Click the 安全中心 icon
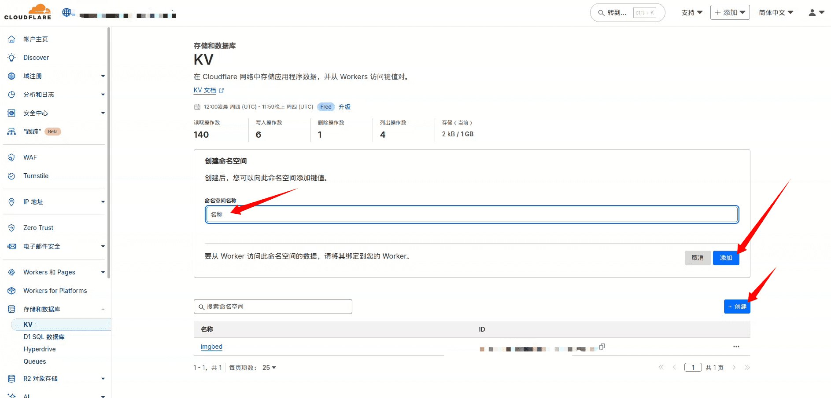Image resolution: width=831 pixels, height=398 pixels. 12,113
